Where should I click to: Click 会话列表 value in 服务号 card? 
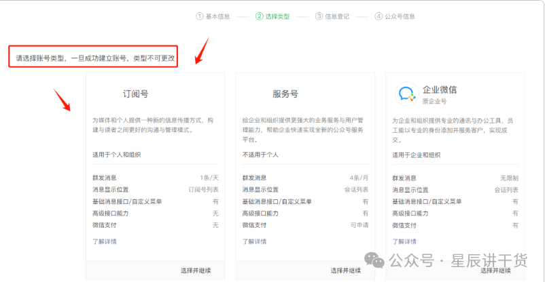click(356, 190)
